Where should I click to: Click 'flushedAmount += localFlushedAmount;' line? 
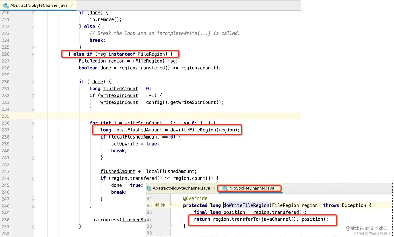point(149,172)
